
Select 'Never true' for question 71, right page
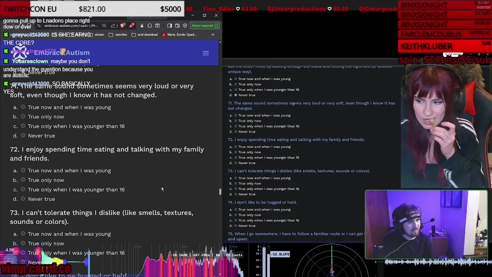[x=236, y=132]
